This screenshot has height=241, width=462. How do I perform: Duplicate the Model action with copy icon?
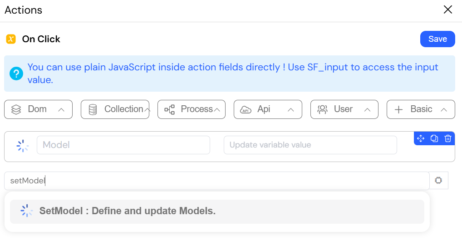pos(434,138)
